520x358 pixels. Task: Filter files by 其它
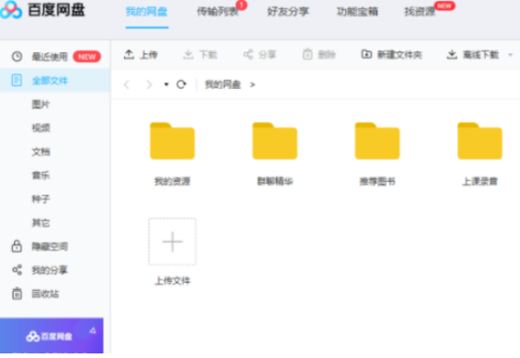click(x=40, y=223)
